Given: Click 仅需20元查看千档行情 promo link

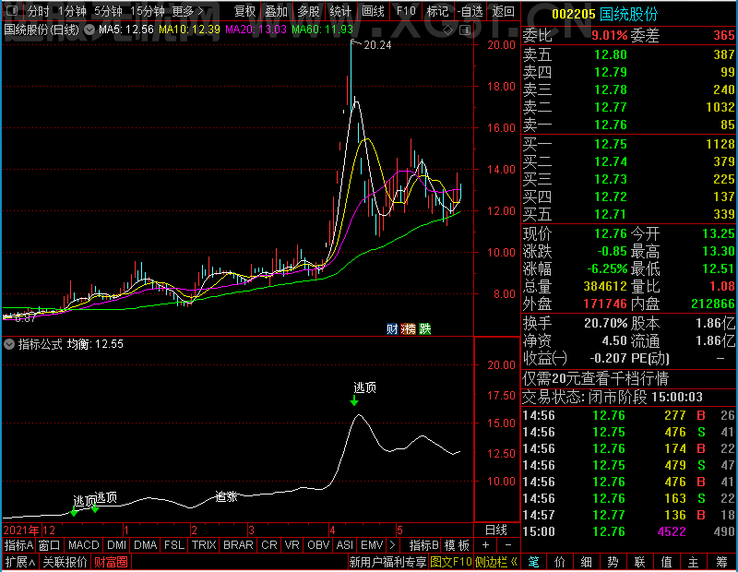Looking at the screenshot, I should [x=595, y=378].
